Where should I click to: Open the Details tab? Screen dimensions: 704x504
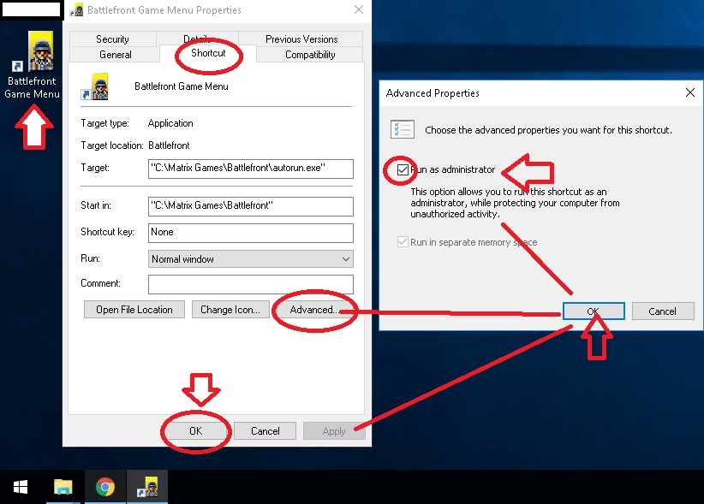tap(197, 39)
